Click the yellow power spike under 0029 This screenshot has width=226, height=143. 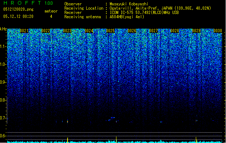pyautogui.click(x=196, y=140)
